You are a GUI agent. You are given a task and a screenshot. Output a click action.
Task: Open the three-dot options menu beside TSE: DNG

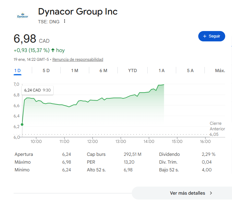65,21
